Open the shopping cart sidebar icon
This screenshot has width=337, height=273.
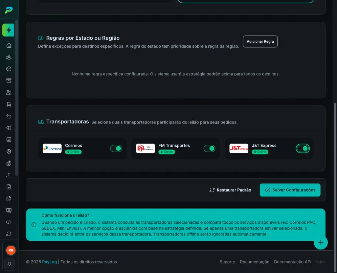tap(9, 104)
